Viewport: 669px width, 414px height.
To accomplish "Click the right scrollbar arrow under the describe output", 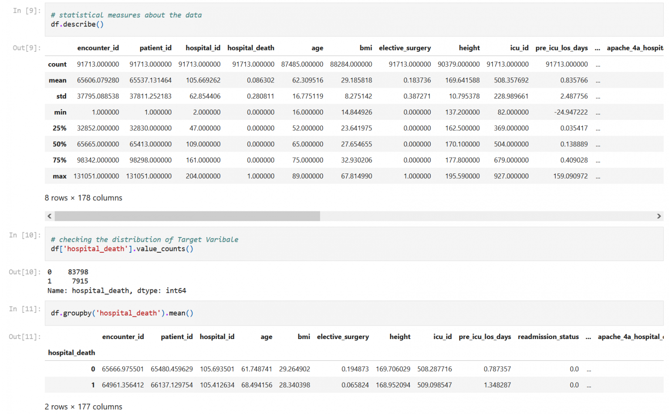I will pyautogui.click(x=659, y=216).
